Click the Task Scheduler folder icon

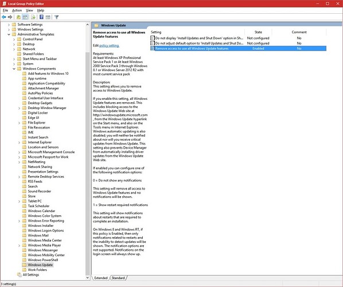pyautogui.click(x=24, y=206)
